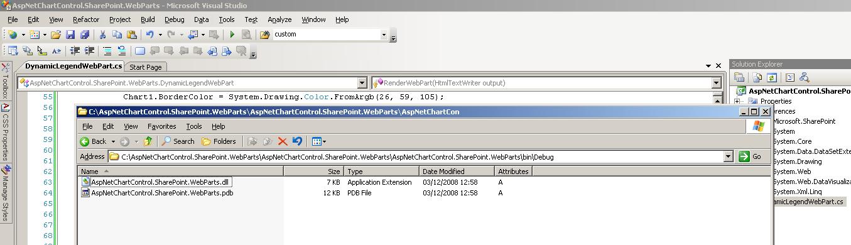Click View Code icon in Solution Explorer
851x245 pixels.
tap(790, 77)
